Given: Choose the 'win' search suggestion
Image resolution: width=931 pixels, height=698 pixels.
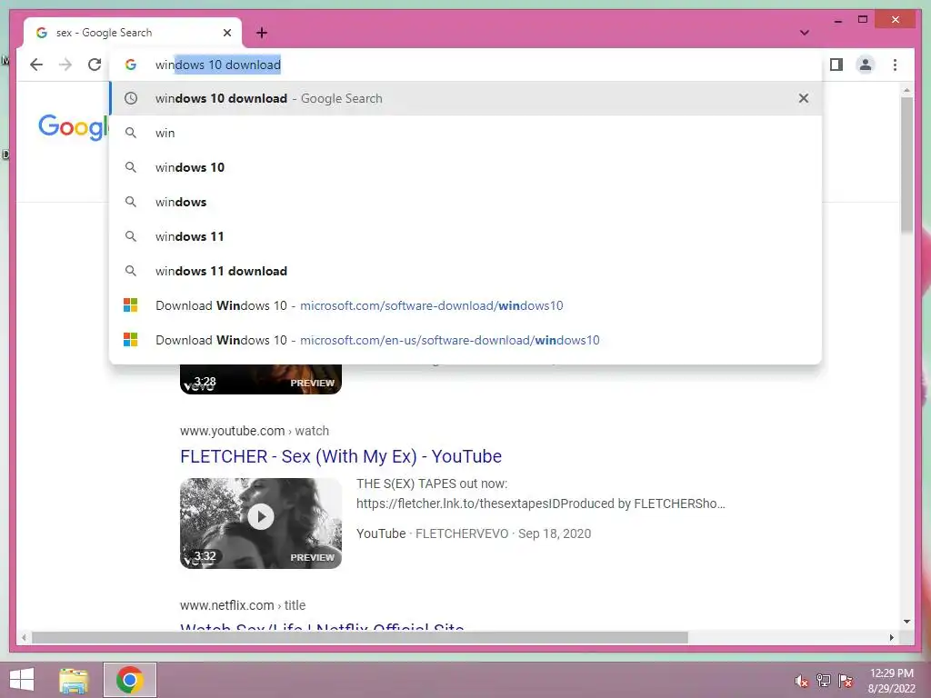Looking at the screenshot, I should [465, 133].
